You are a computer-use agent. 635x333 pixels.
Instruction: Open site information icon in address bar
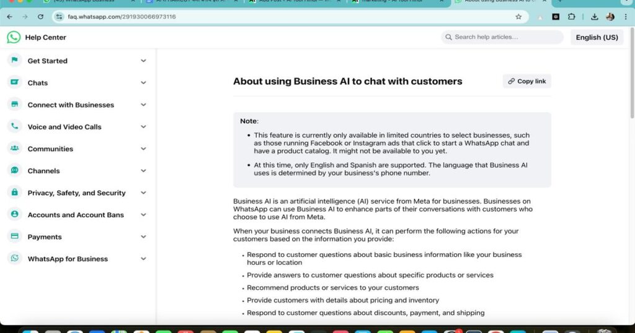[x=59, y=17]
